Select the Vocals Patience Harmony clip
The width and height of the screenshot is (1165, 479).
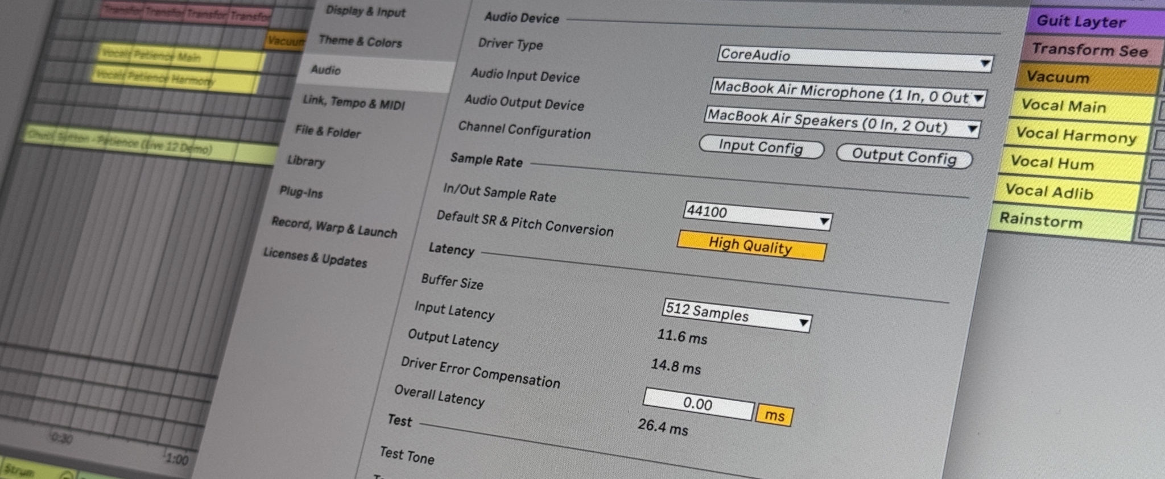pos(174,79)
